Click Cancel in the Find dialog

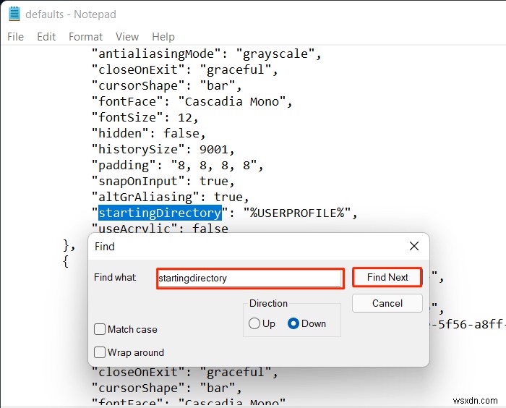[x=387, y=303]
